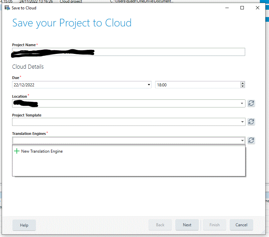Viewport: 269px width, 237px height.
Task: Refresh the Location list
Action: [251, 103]
